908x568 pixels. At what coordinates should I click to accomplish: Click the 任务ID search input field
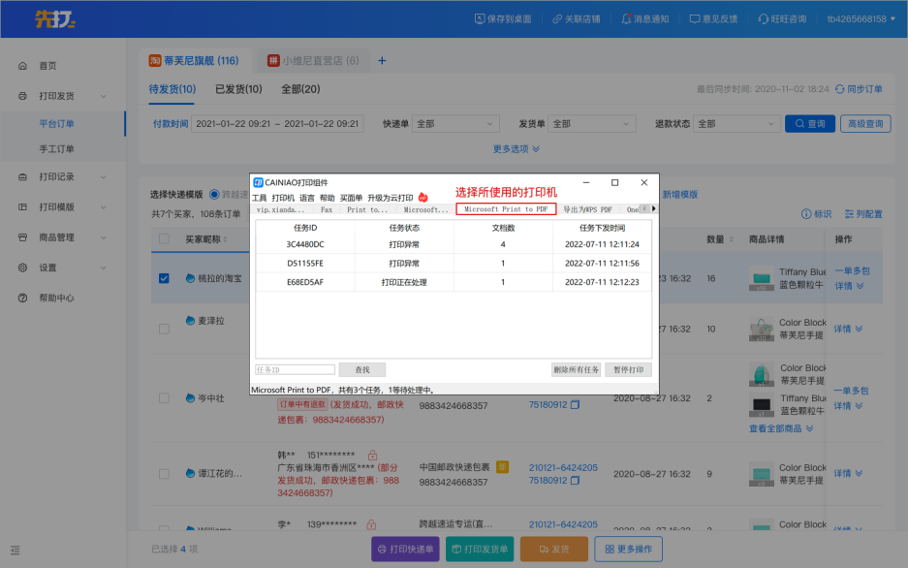(x=296, y=369)
